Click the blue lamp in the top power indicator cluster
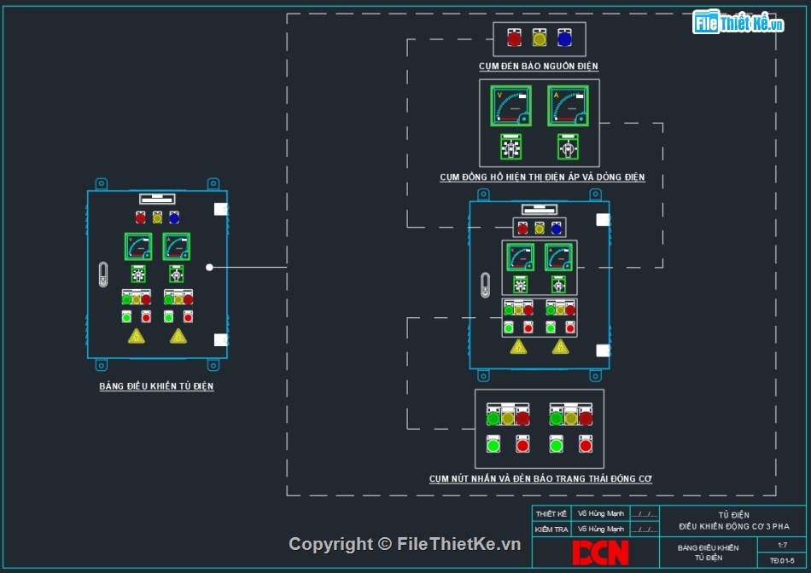The height and width of the screenshot is (573, 811). coord(564,38)
